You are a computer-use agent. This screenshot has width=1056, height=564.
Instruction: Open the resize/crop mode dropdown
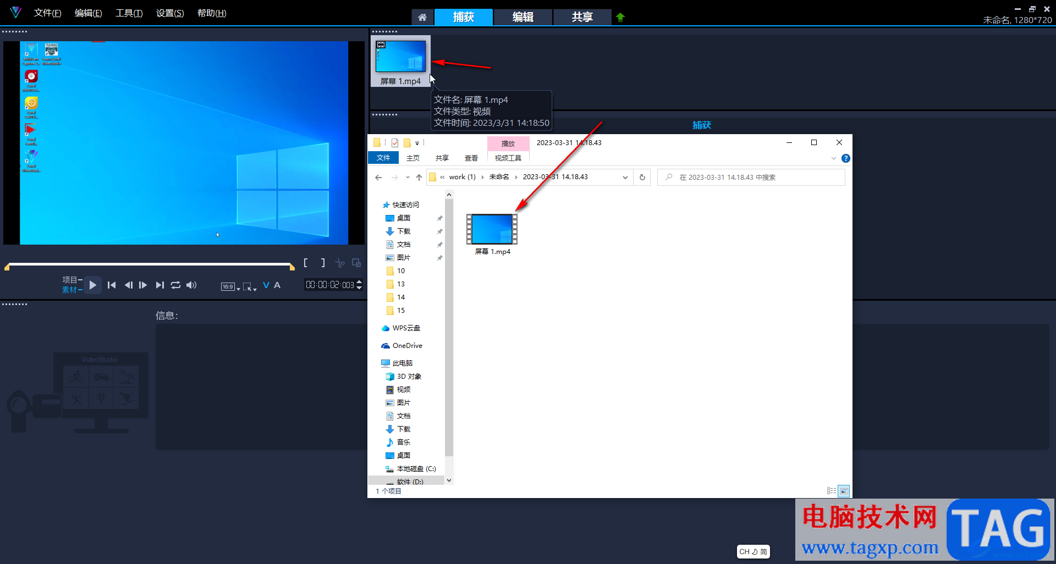point(250,286)
